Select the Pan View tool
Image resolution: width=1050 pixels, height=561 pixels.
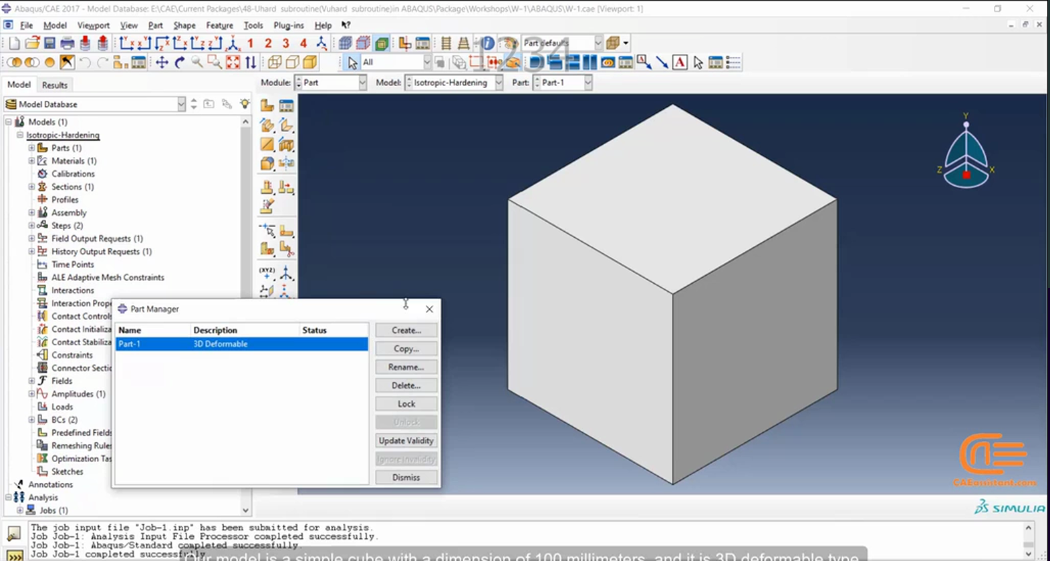click(x=162, y=62)
